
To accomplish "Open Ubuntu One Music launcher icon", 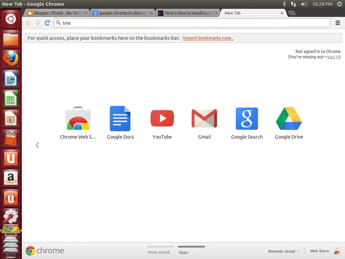I will (11, 198).
